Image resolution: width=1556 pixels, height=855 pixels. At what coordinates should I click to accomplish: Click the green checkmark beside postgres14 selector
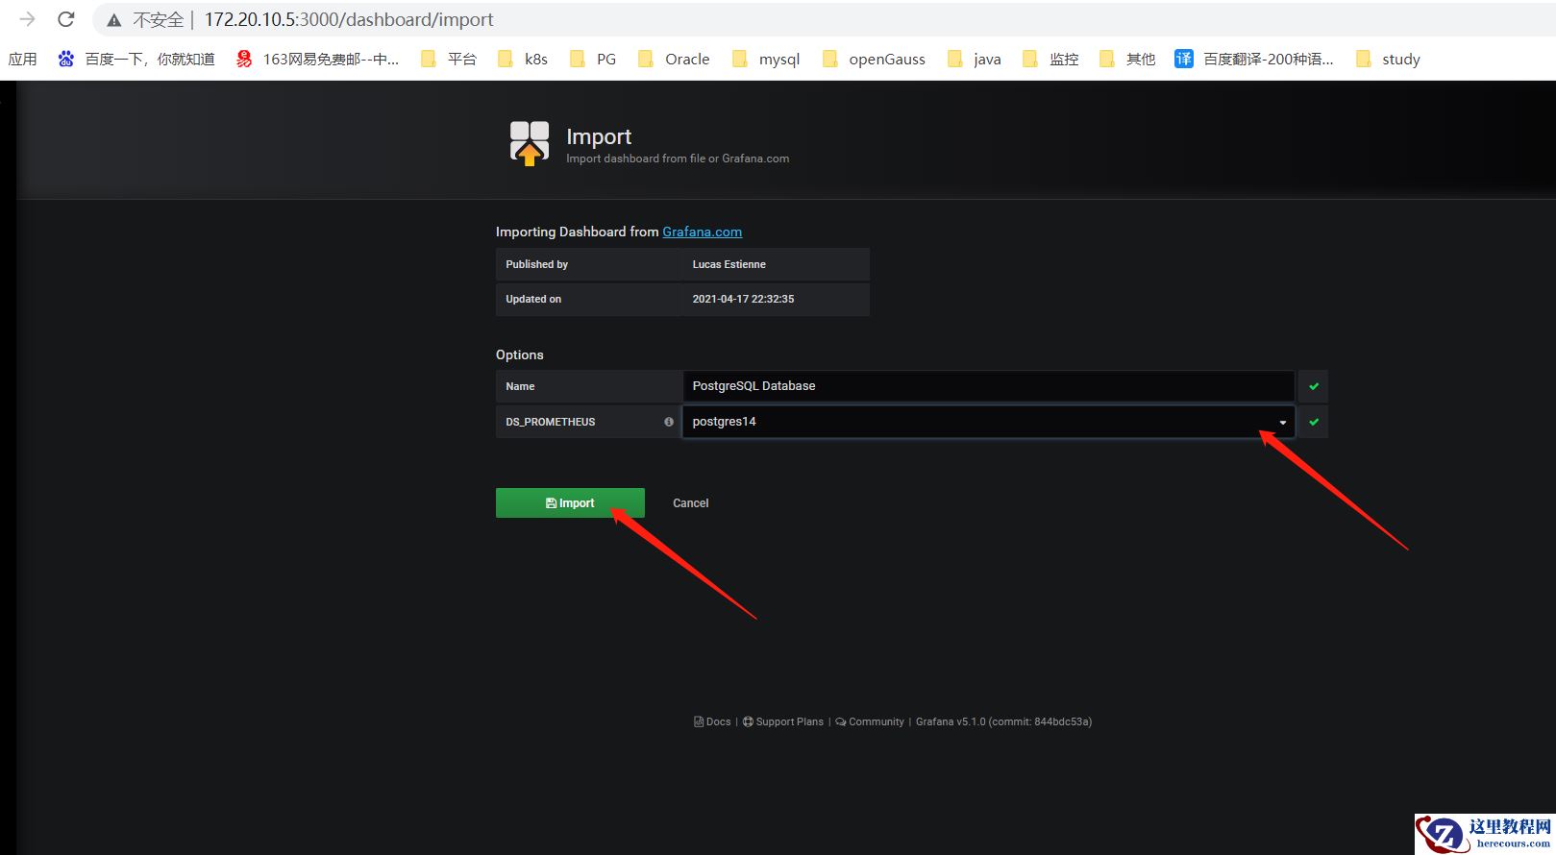[x=1313, y=422]
